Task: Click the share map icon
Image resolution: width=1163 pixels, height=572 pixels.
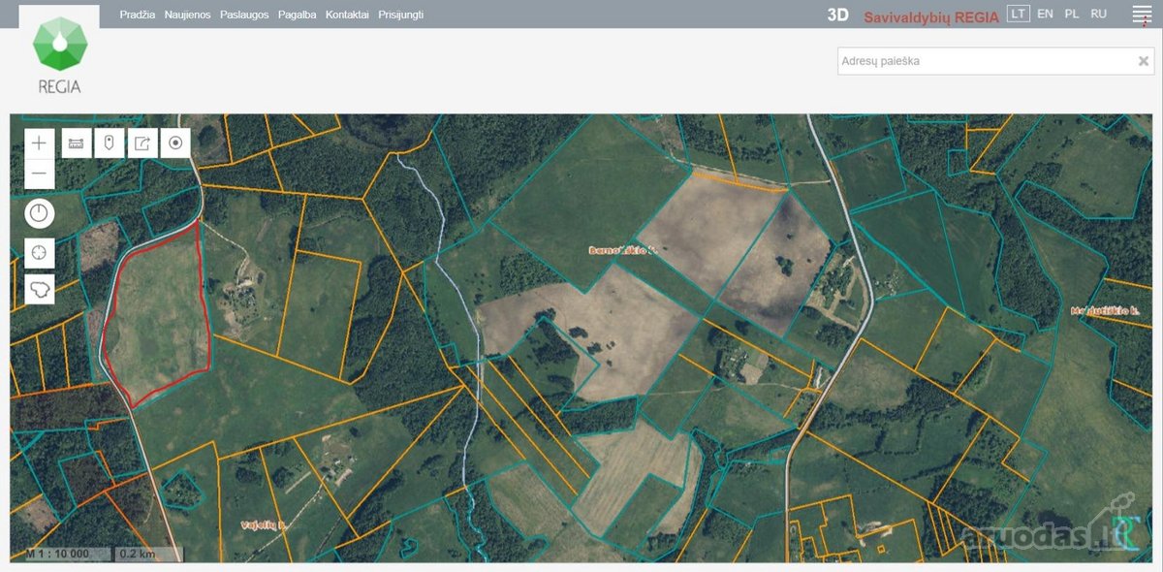Action: [x=142, y=143]
